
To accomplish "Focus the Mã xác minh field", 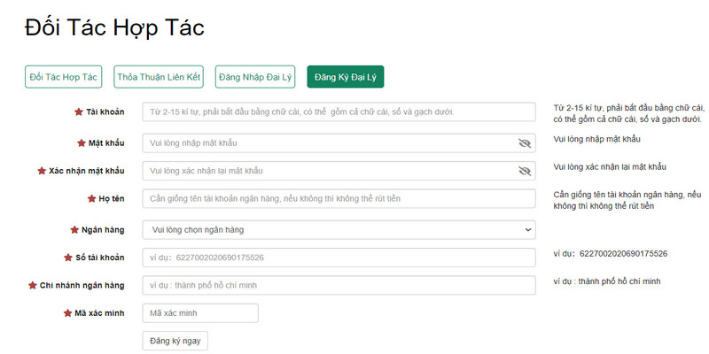I will (200, 312).
